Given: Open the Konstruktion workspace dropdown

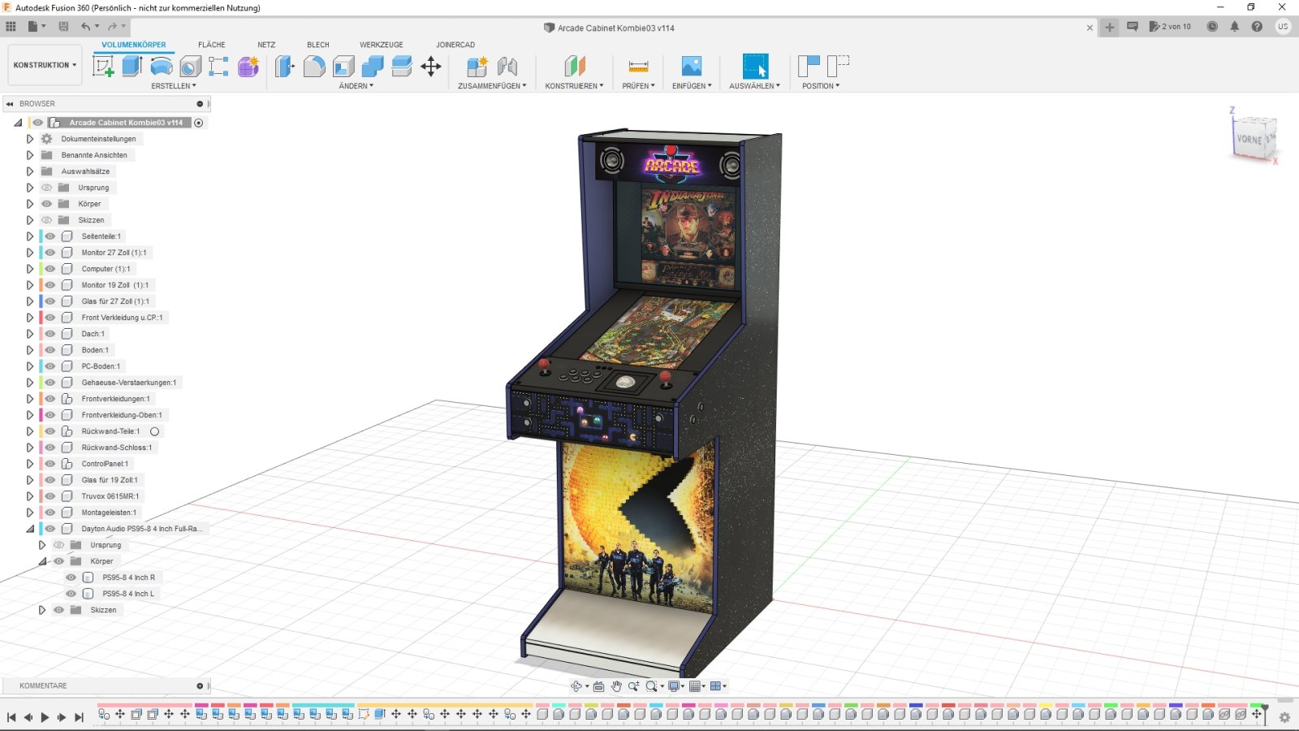Looking at the screenshot, I should (45, 65).
